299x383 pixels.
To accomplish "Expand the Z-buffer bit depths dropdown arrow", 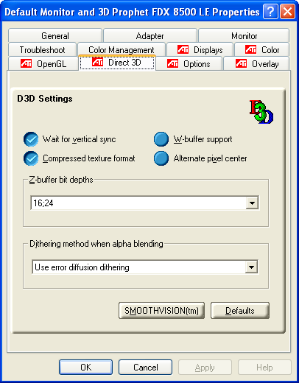I will [x=252, y=203].
